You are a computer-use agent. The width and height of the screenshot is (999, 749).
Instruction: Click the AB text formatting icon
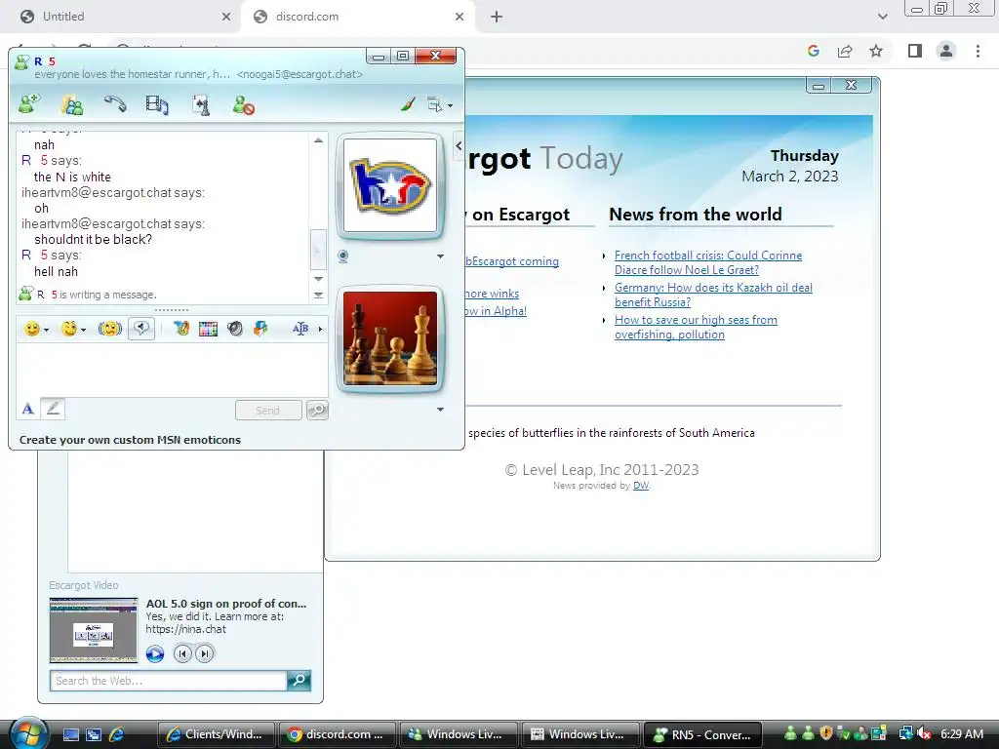coord(300,329)
